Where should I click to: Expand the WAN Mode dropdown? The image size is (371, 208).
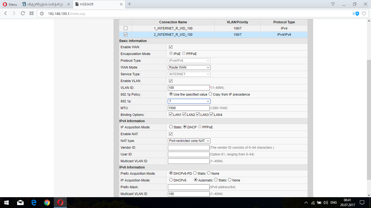point(189,67)
